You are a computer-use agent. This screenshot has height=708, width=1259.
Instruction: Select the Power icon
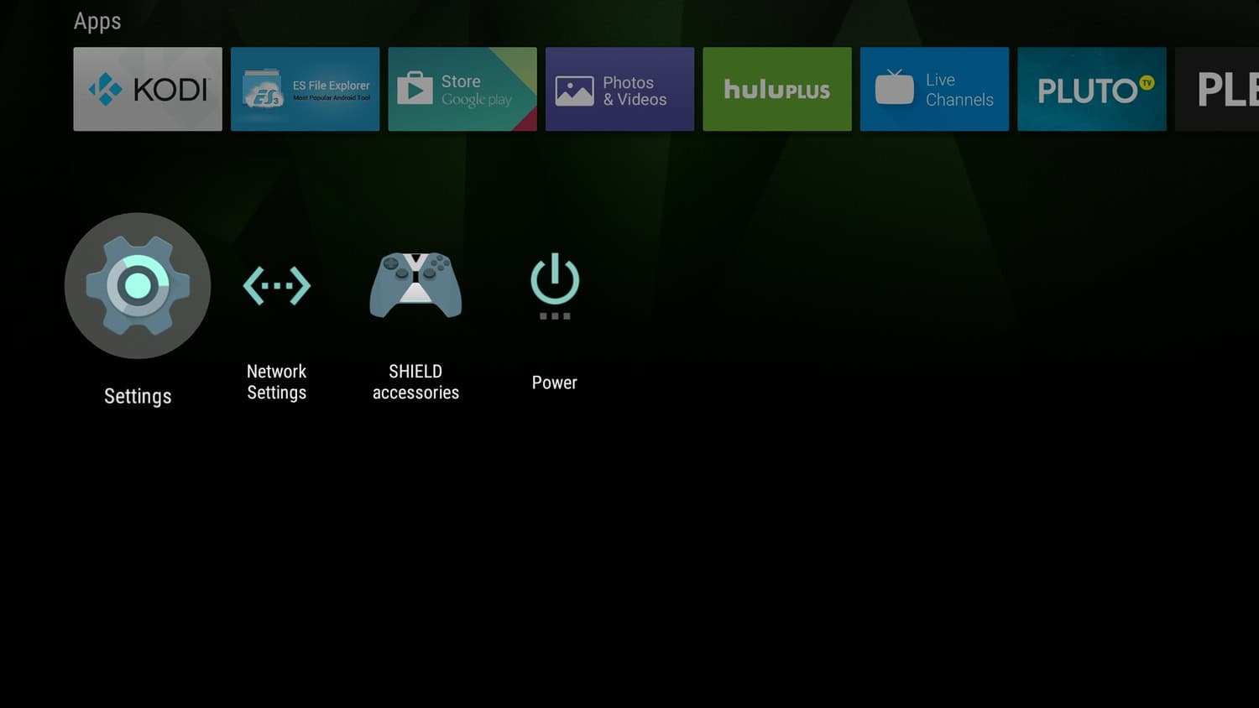point(555,286)
